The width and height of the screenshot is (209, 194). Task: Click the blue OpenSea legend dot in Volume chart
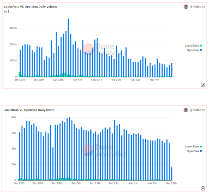(x=201, y=50)
